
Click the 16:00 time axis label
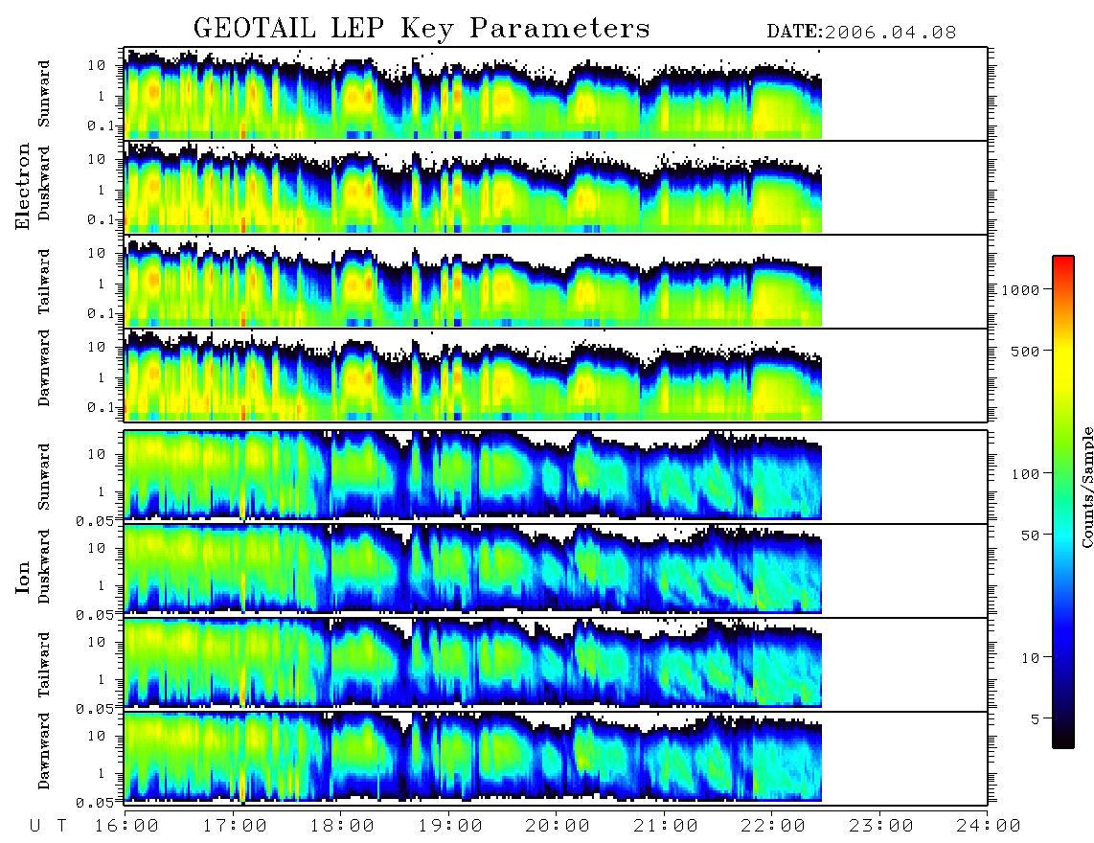click(125, 826)
